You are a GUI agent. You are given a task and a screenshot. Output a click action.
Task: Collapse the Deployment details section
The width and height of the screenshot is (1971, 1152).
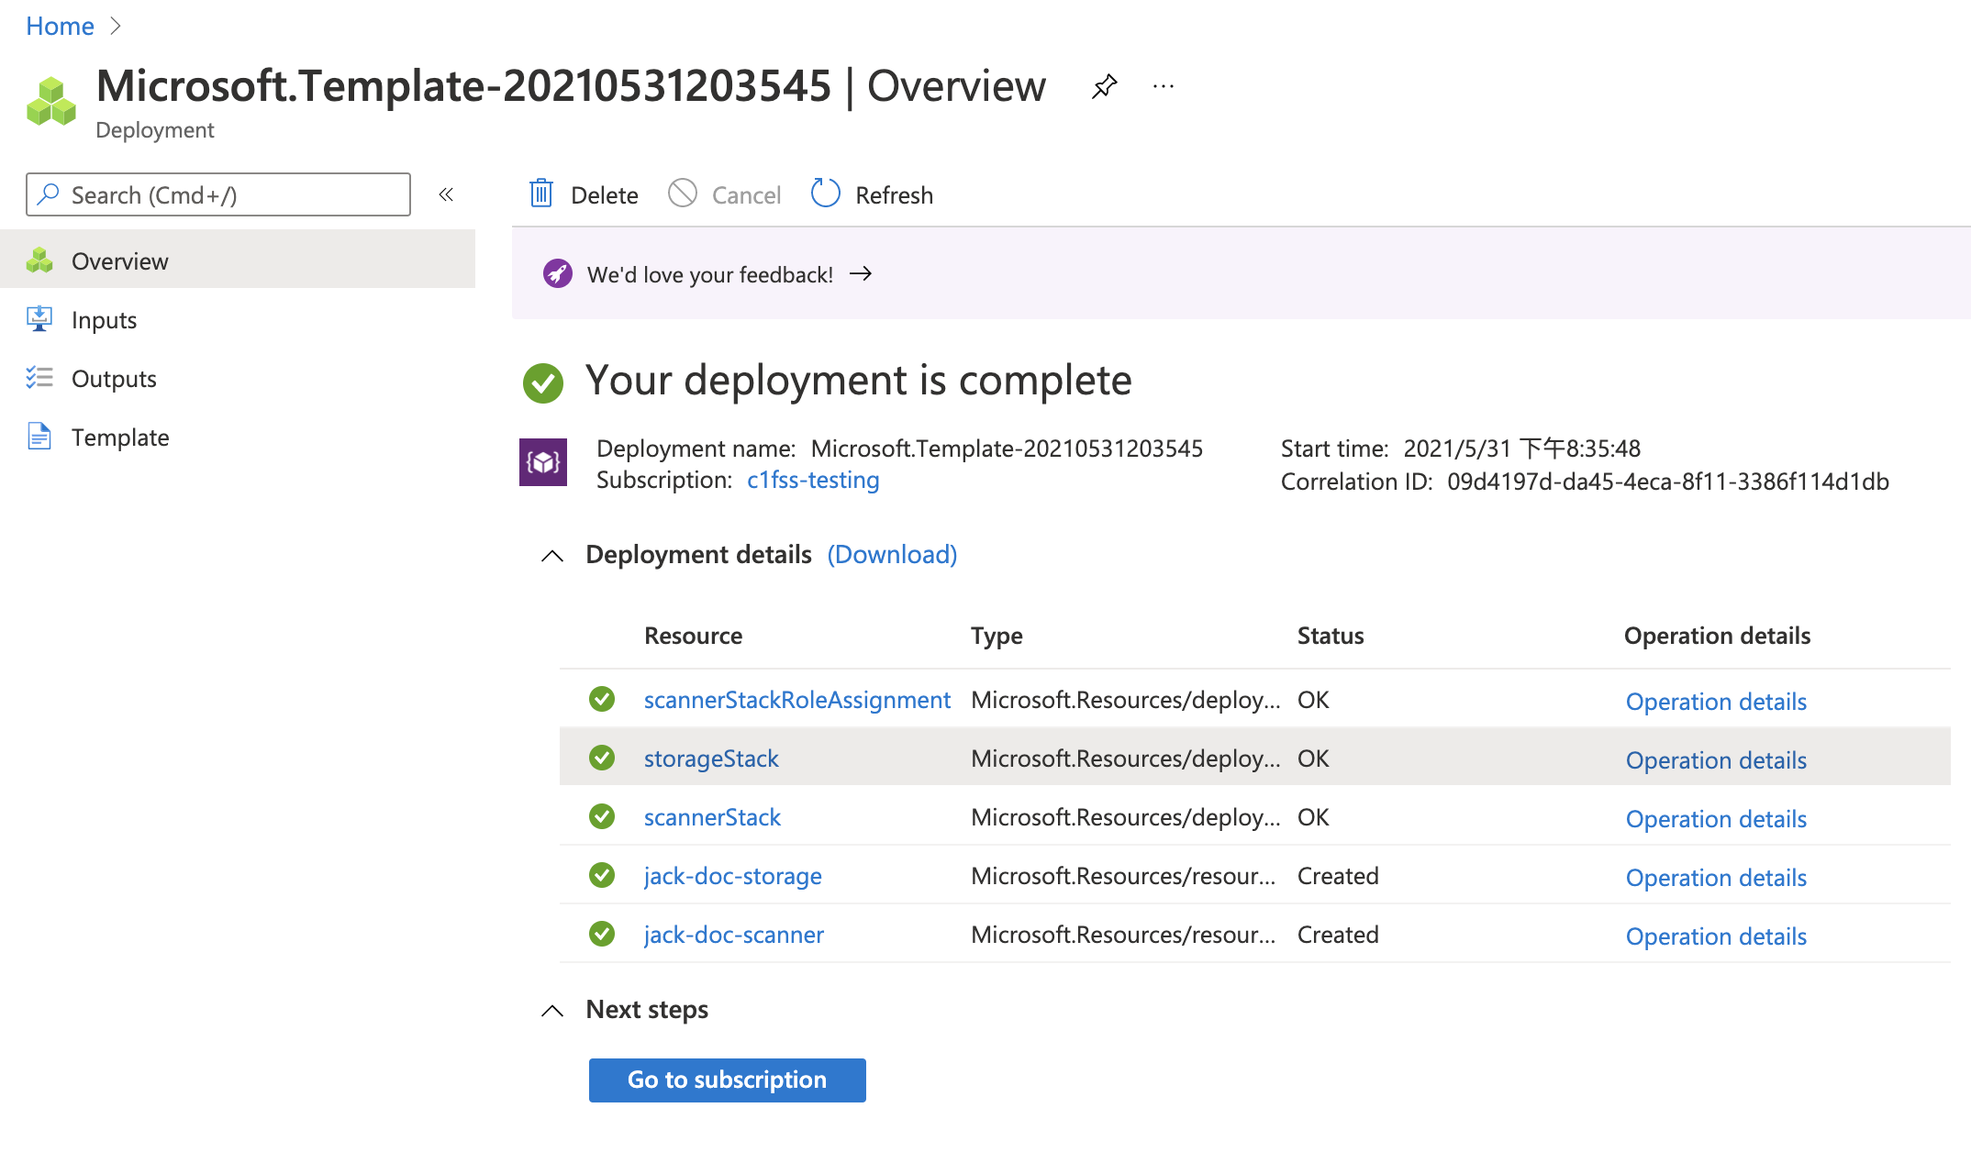pos(552,556)
